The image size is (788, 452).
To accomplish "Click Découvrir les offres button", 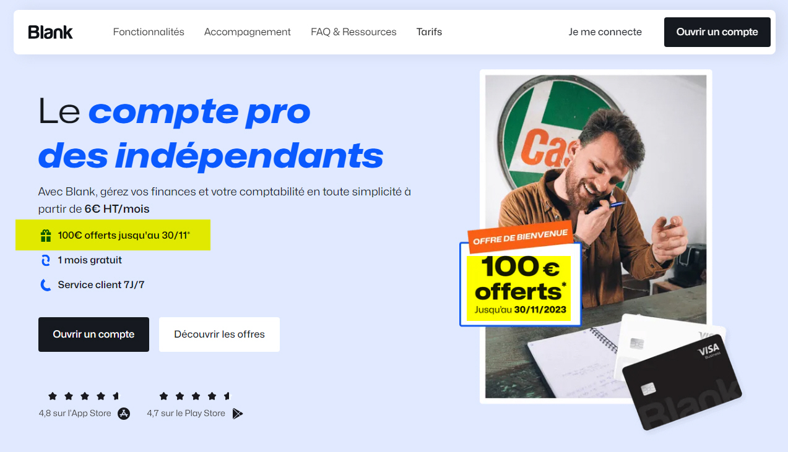I will pyautogui.click(x=219, y=335).
